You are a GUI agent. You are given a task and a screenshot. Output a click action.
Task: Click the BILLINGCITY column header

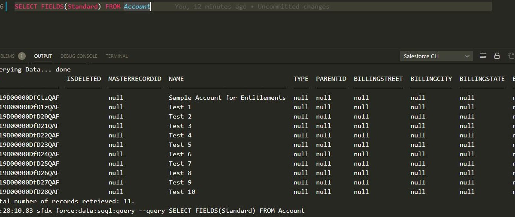[431, 79]
